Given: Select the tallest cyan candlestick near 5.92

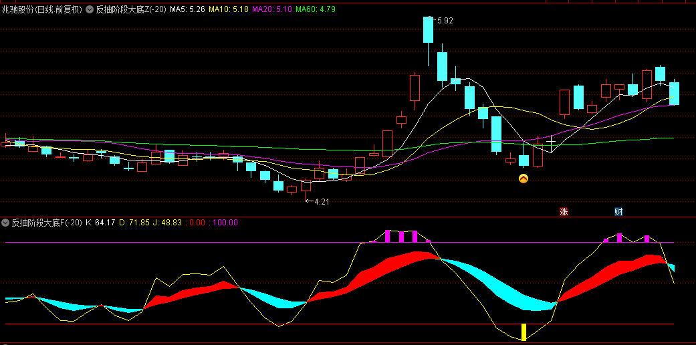Looking at the screenshot, I should (x=428, y=30).
